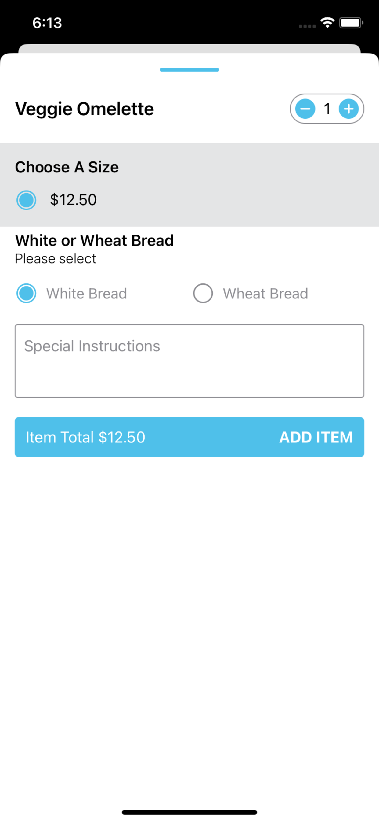Tap the Item Total $12.50 text
The height and width of the screenshot is (822, 379).
[85, 437]
